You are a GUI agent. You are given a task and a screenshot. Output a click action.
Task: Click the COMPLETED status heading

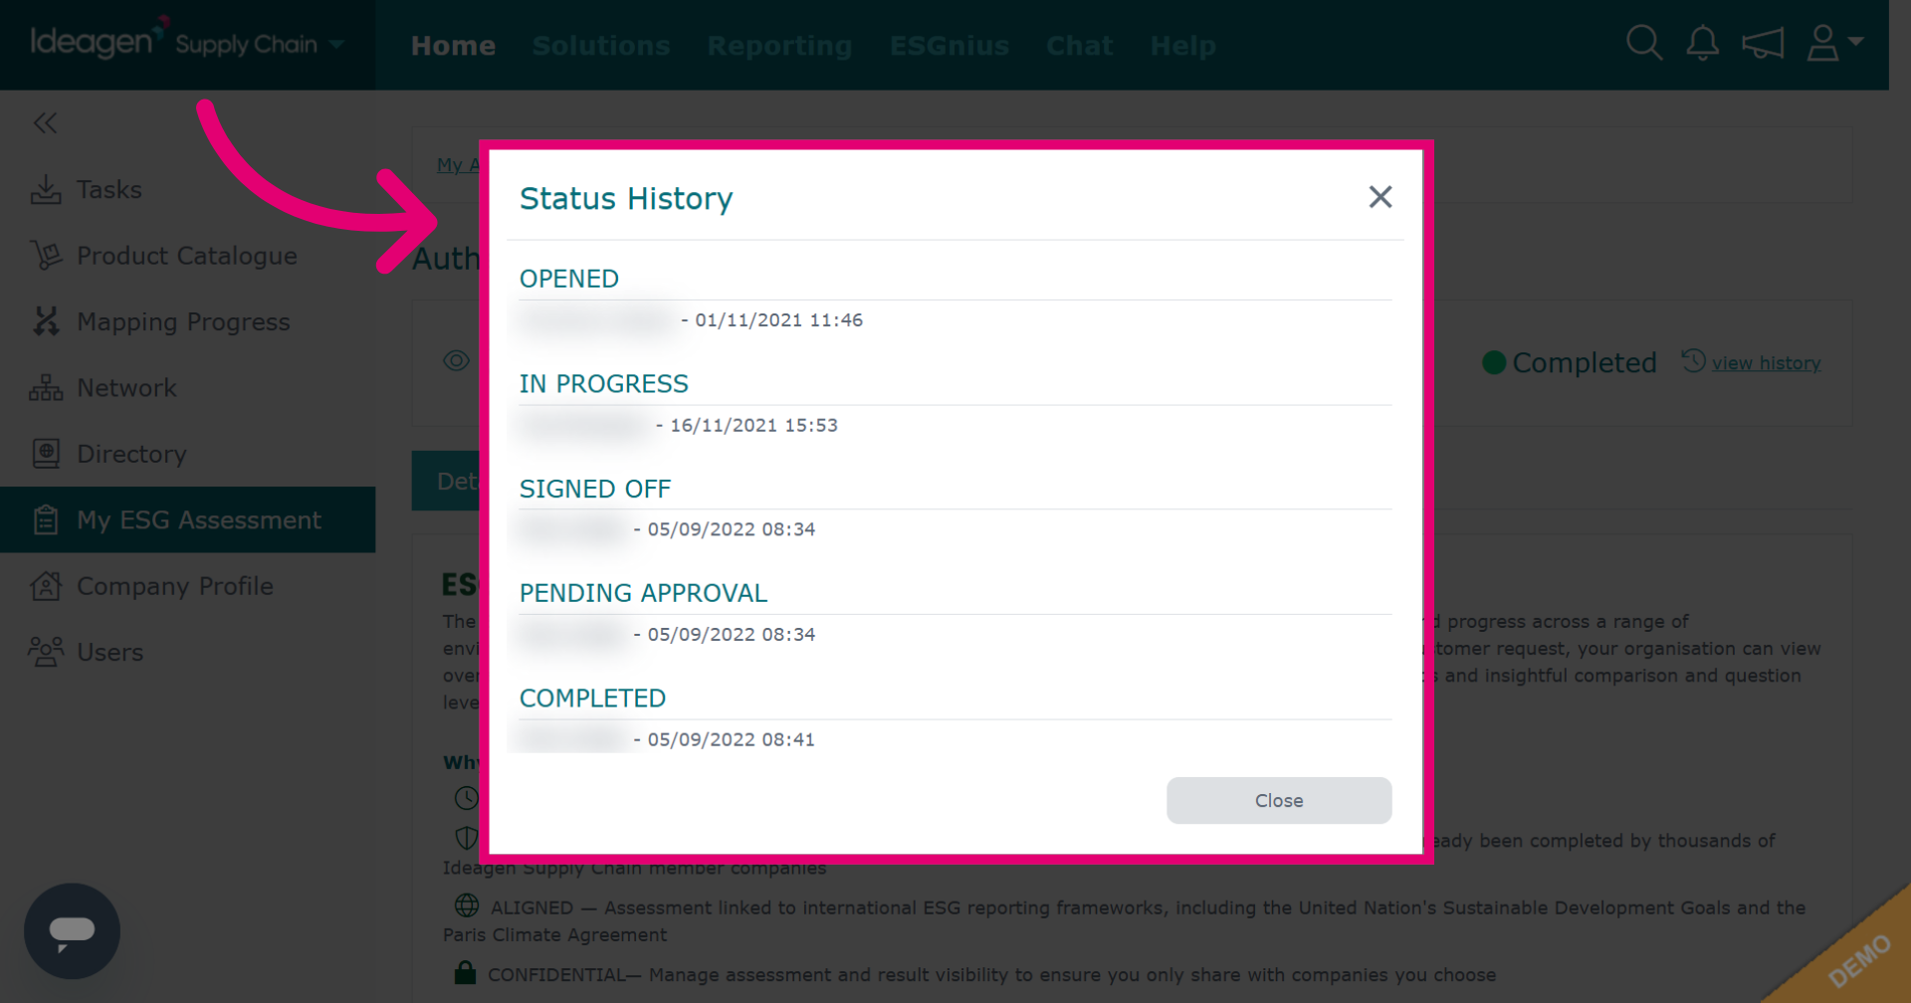point(592,699)
